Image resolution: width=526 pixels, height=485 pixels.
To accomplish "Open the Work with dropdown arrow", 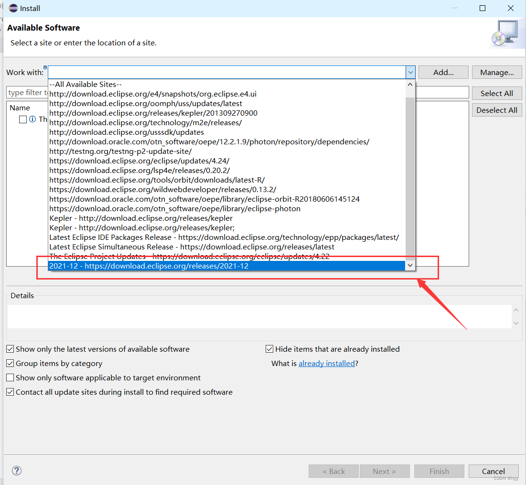I will tap(410, 72).
